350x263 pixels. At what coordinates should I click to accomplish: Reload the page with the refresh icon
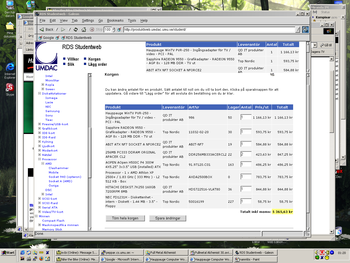(76, 30)
